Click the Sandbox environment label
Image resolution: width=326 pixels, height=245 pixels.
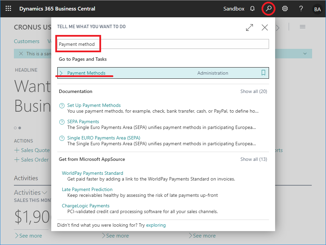coord(234,9)
